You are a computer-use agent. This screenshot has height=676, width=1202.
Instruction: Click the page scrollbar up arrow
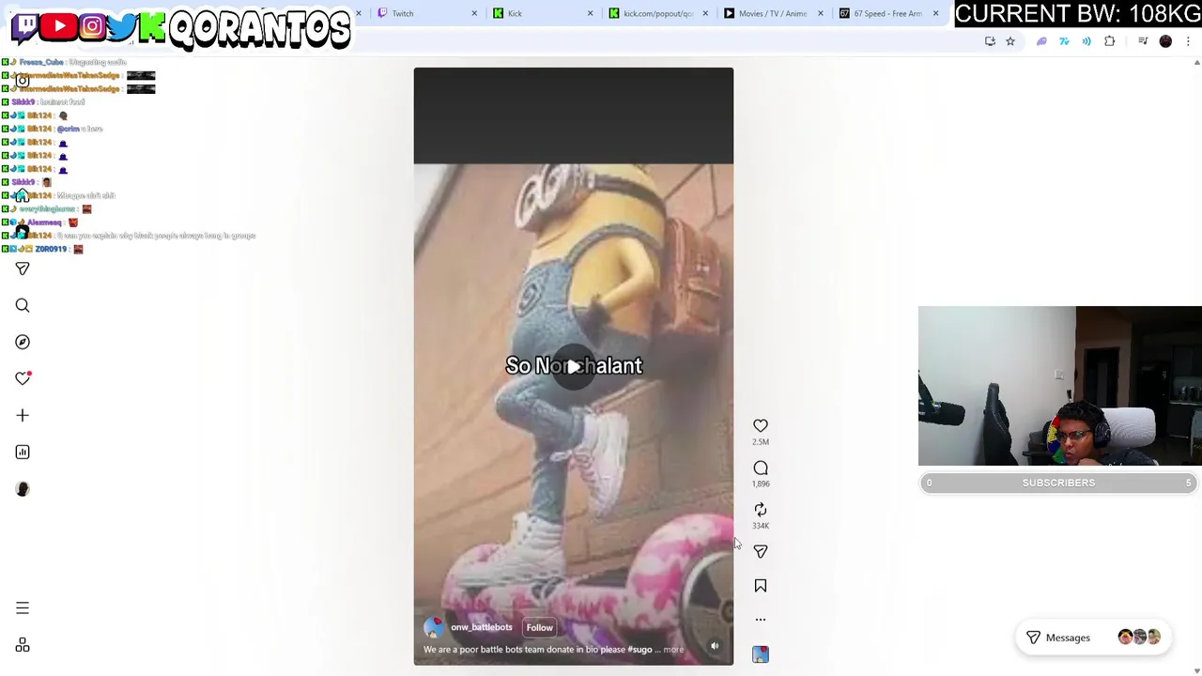coord(1196,63)
